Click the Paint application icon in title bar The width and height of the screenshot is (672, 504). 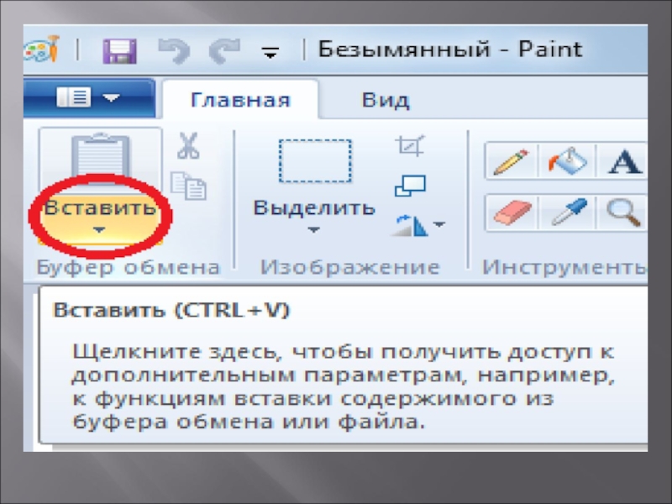coord(41,49)
